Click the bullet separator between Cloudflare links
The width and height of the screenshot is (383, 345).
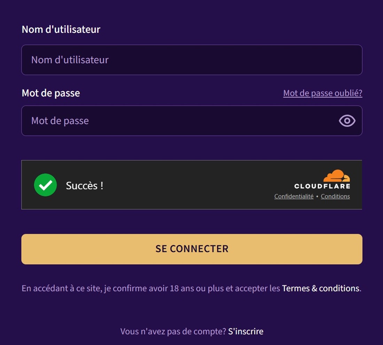(317, 196)
